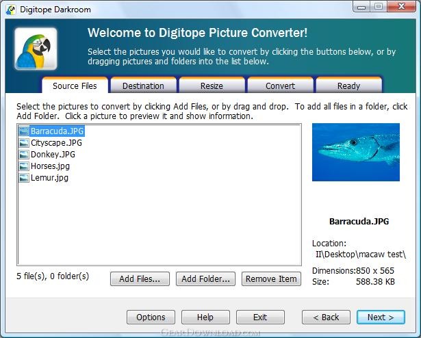
Task: Click the Lemur.jpg file icon
Action: tap(24, 178)
